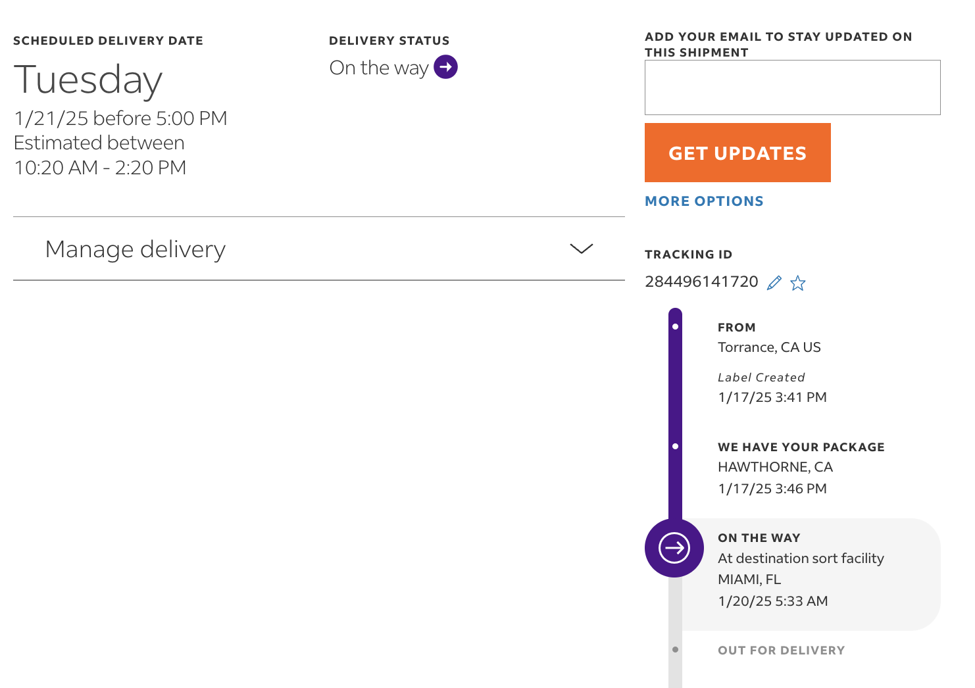Click the tracking number 284496141720
Screen dimensions: 975x688
click(x=701, y=282)
